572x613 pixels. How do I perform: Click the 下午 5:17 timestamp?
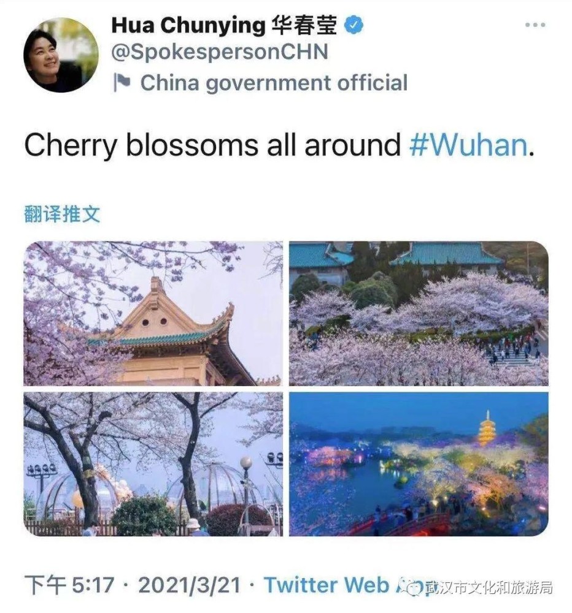coord(69,585)
